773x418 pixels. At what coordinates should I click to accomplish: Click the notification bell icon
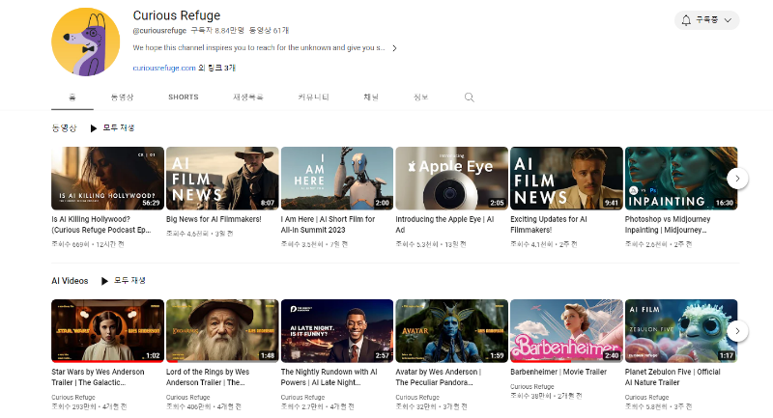pos(686,20)
